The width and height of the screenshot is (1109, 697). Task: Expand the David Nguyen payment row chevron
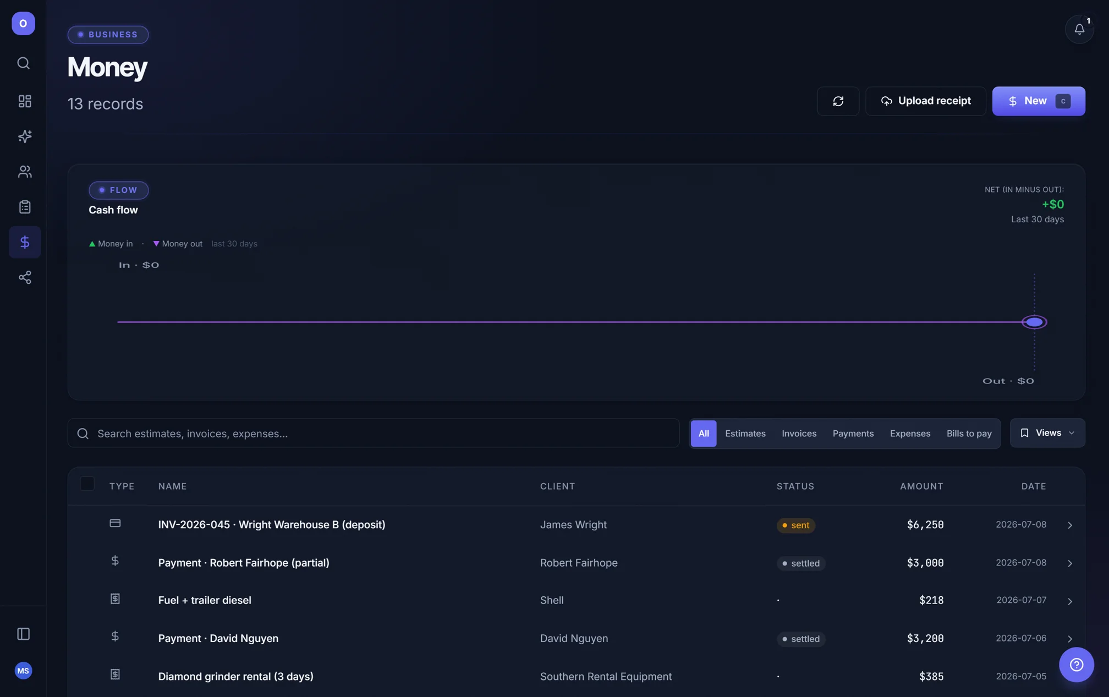[1070, 639]
